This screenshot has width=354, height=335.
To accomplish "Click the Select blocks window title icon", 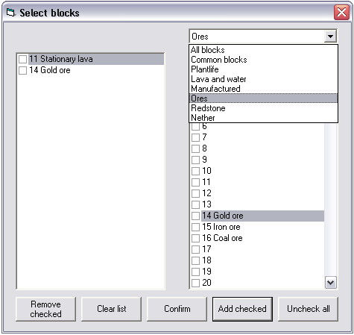I will click(x=10, y=13).
